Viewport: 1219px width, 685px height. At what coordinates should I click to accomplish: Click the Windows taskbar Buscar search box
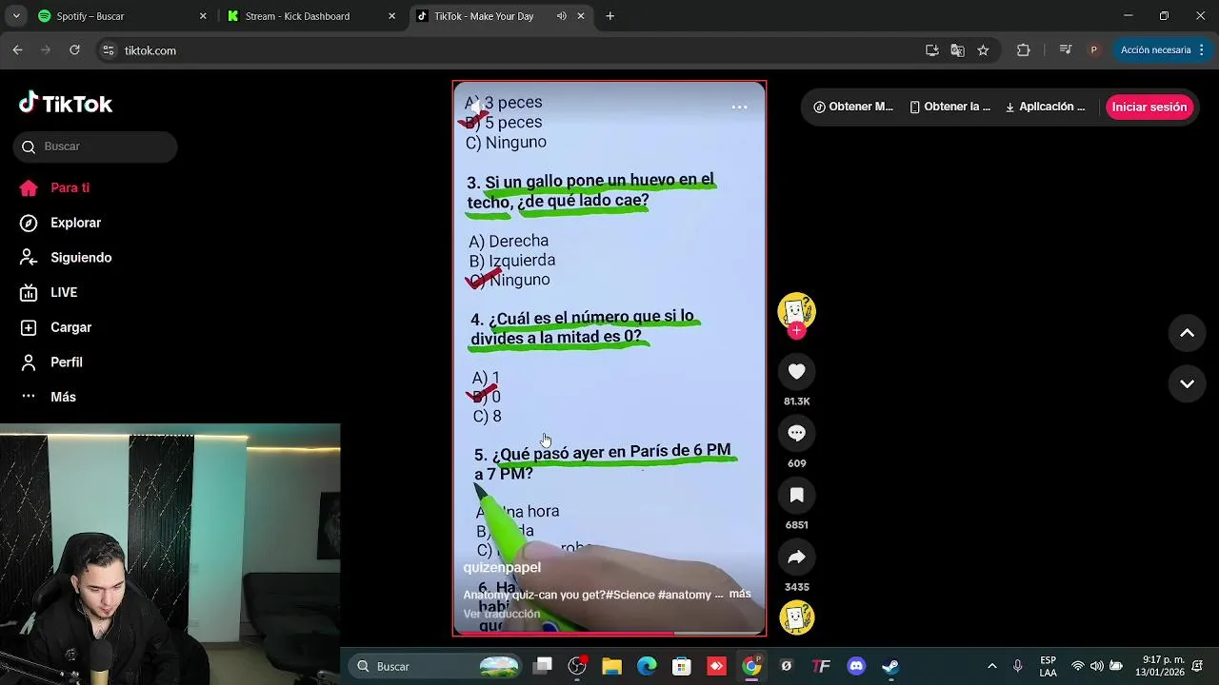tap(433, 666)
